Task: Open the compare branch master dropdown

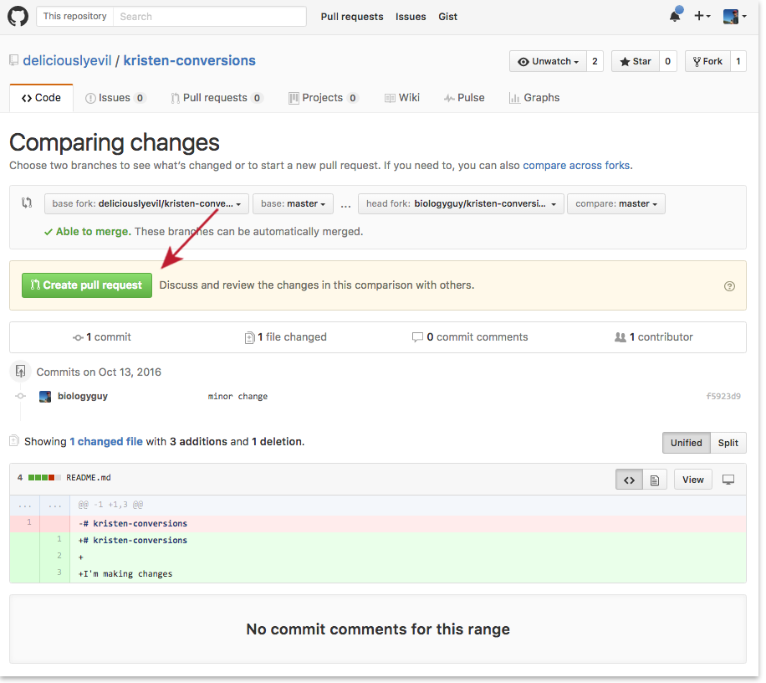Action: coord(616,204)
